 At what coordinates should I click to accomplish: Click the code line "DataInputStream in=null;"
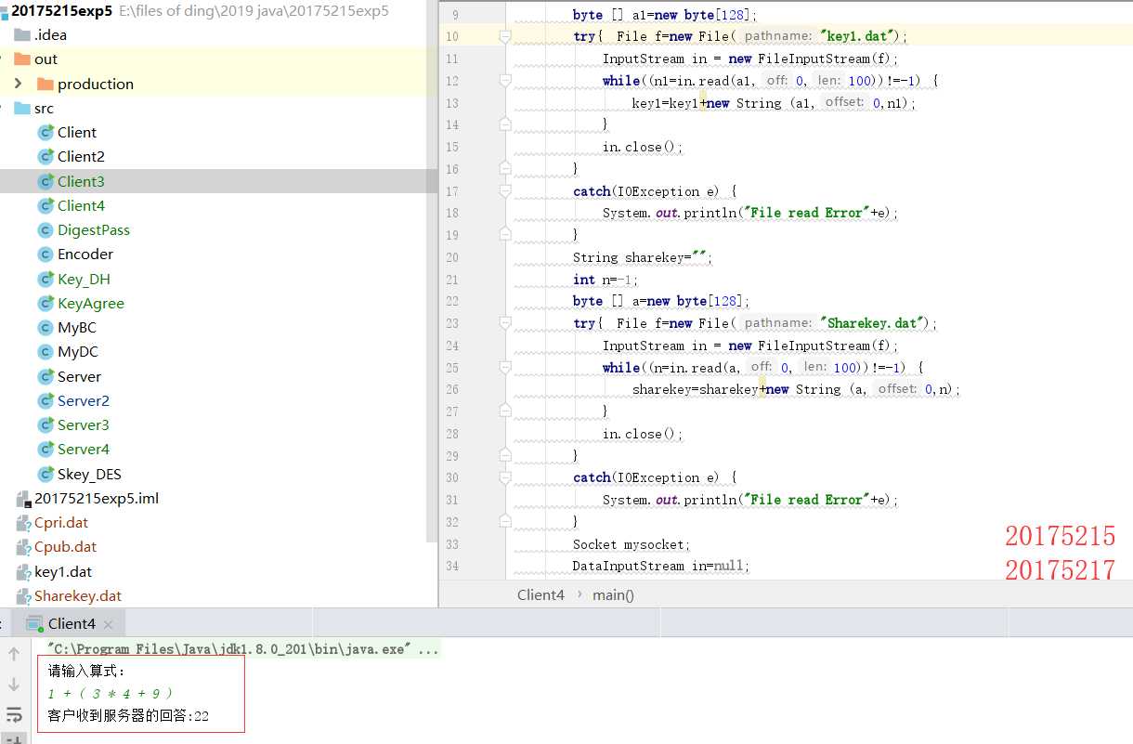point(660,566)
